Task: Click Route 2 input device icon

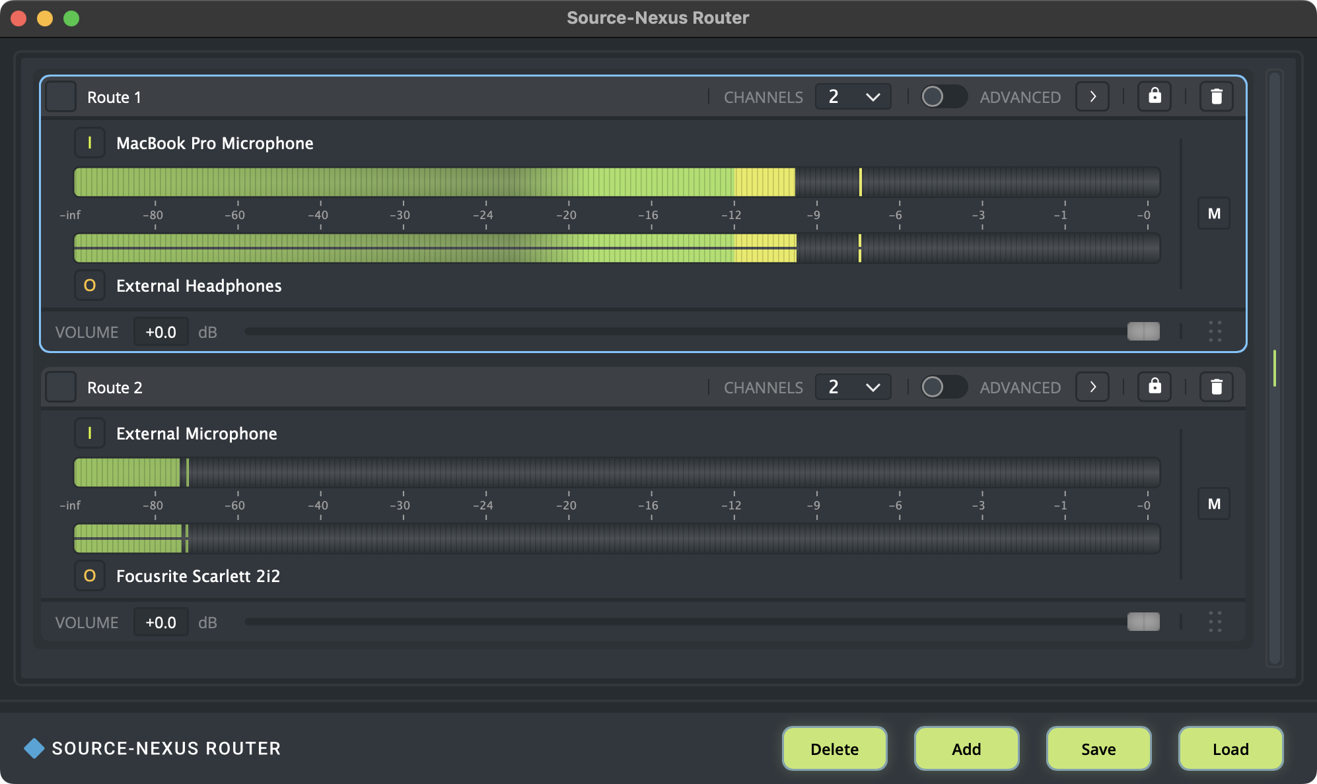Action: [x=90, y=433]
